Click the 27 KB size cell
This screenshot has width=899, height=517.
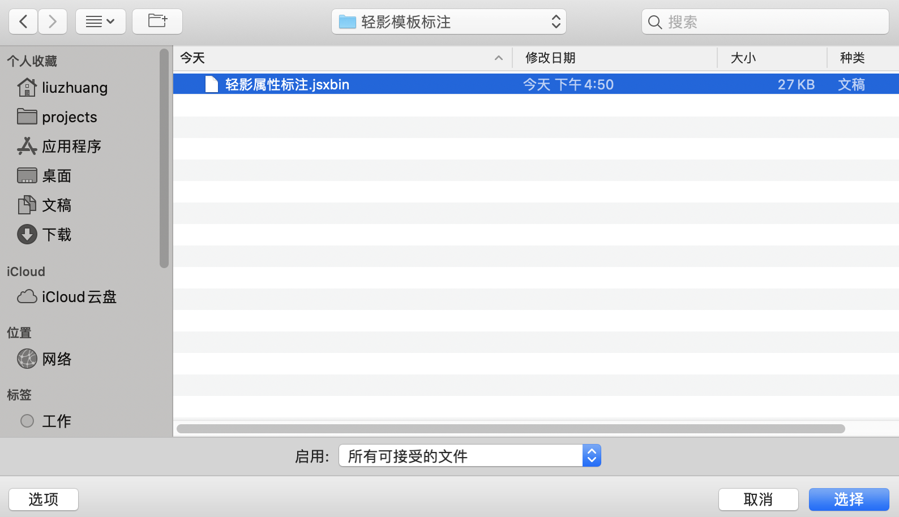coord(796,85)
